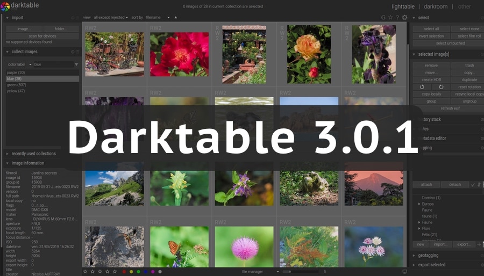This screenshot has width=484, height=276.
Task: Rate image with fifth star in bottom bar
Action: tap(115, 272)
